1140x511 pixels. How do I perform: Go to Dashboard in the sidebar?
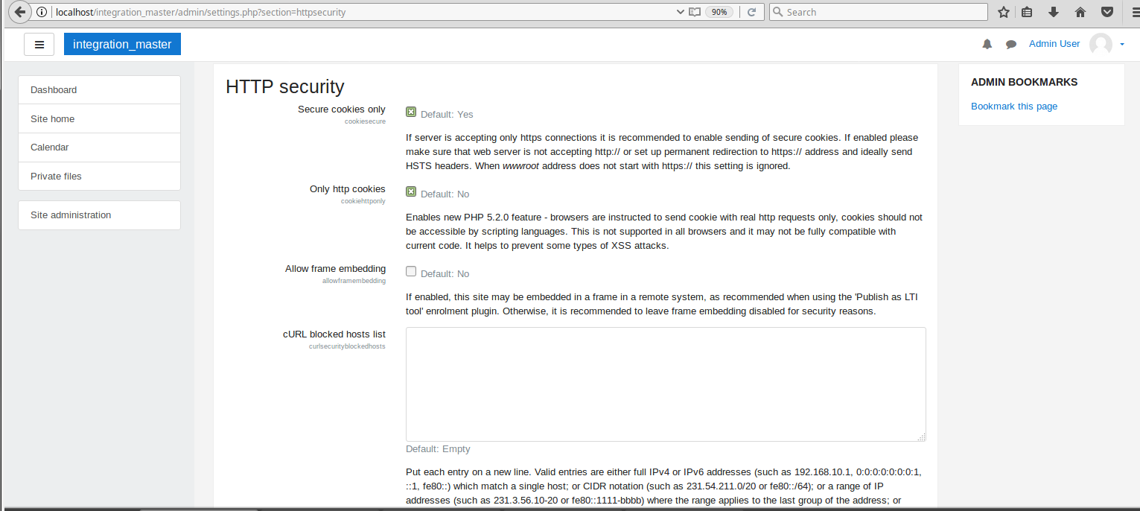point(99,90)
